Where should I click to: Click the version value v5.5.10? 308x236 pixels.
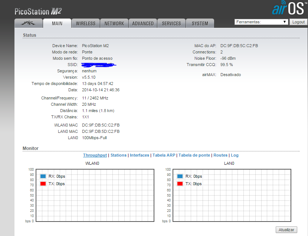(x=89, y=77)
